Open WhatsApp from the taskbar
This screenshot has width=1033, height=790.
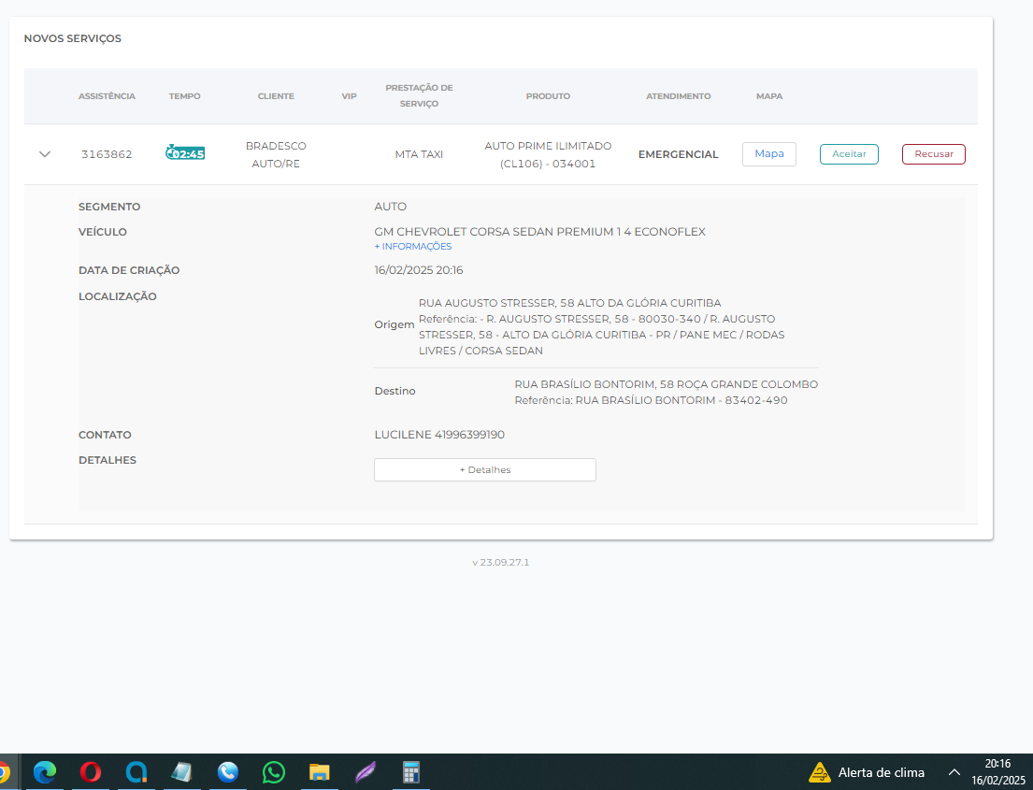[x=273, y=772]
